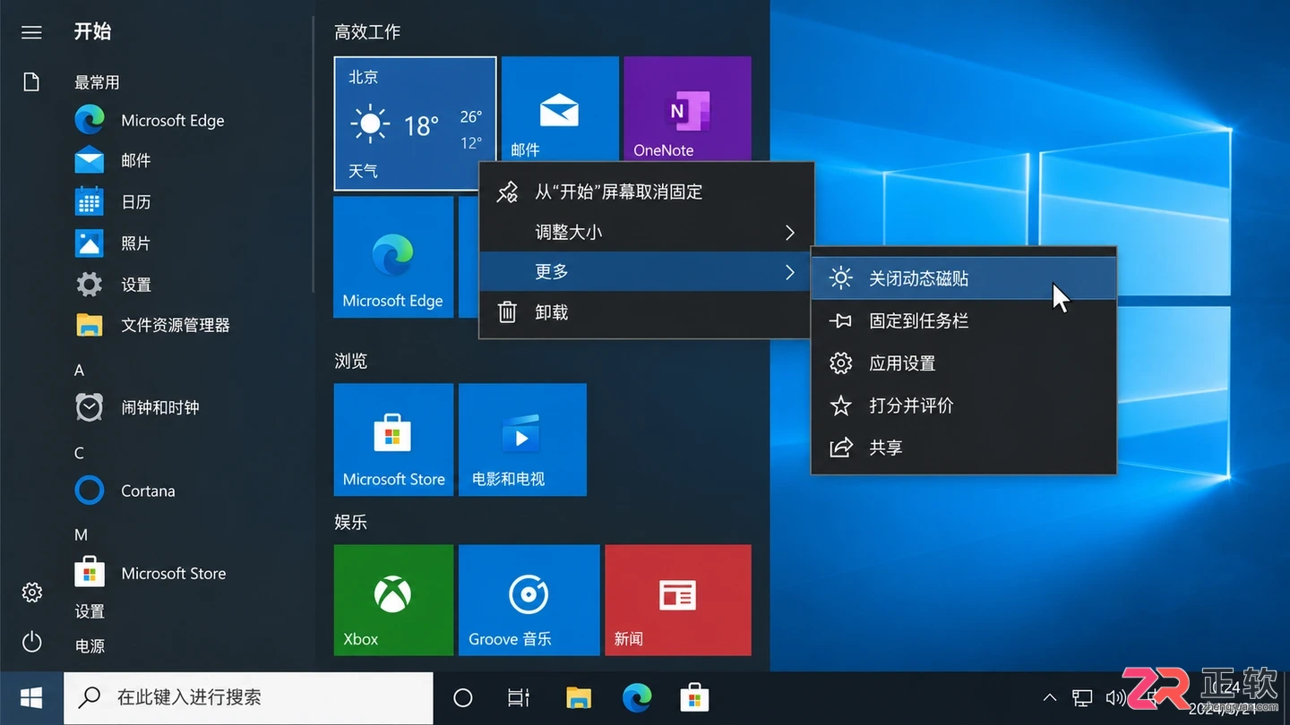Open the Xbox tile
Viewport: 1290px width, 725px height.
click(x=393, y=600)
